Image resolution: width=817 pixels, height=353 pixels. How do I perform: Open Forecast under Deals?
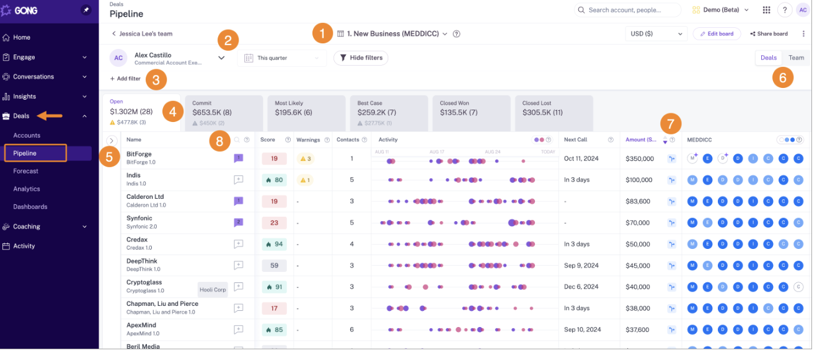pos(25,171)
